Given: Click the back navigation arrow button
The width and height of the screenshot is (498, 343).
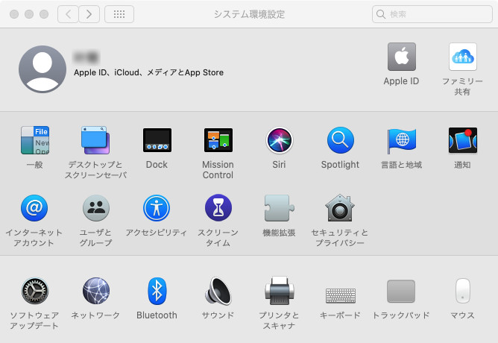Looking at the screenshot, I should coord(68,14).
